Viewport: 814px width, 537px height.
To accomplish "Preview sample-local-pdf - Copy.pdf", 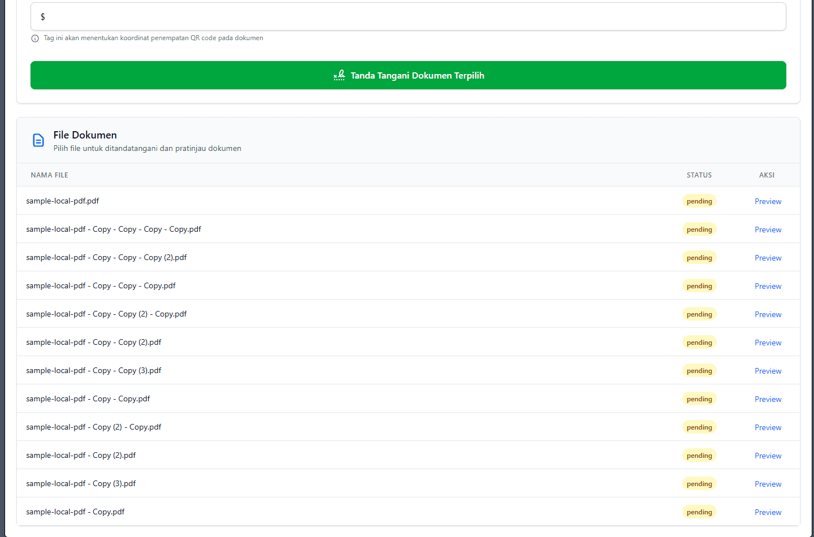I will (x=768, y=512).
